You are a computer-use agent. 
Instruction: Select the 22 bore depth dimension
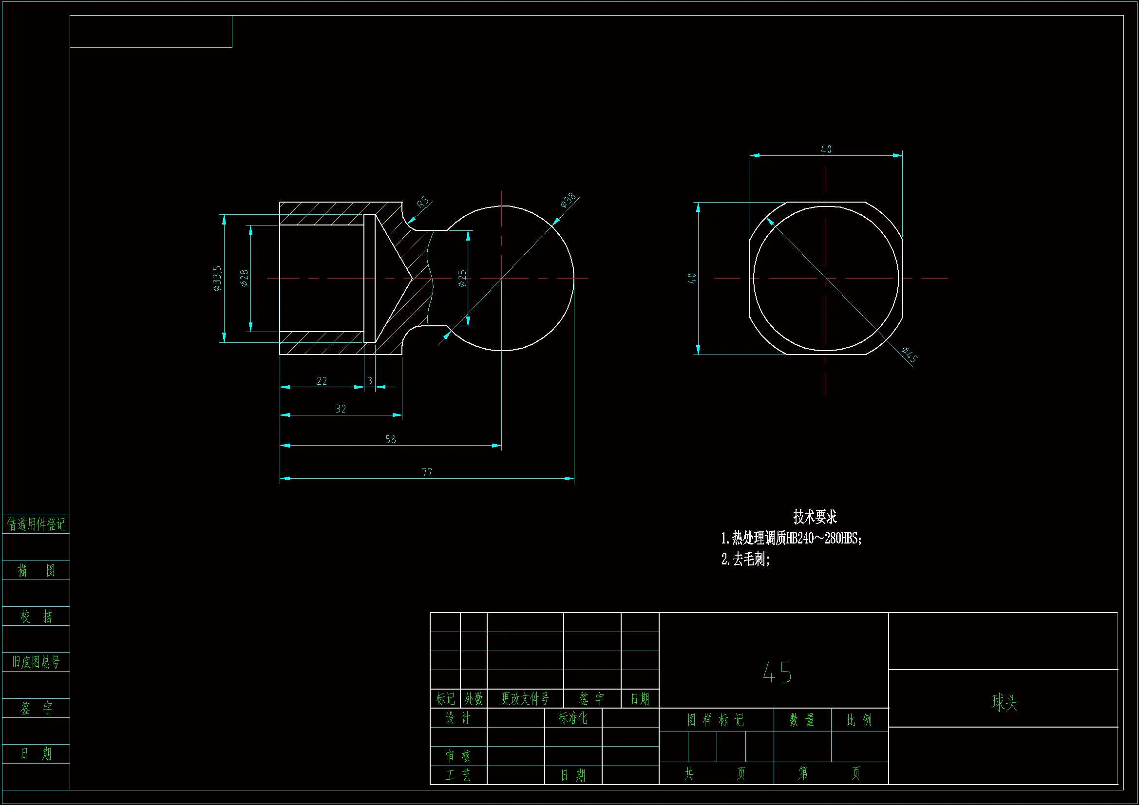322,381
